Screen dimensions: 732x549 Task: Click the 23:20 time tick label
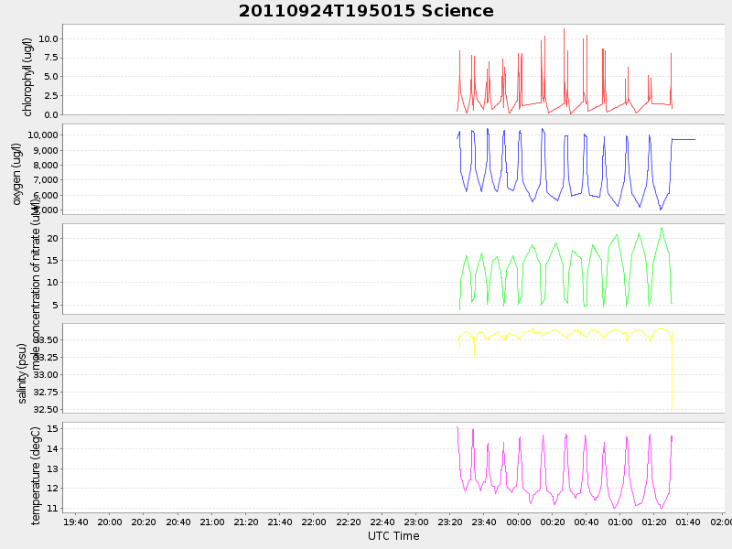[x=450, y=522]
